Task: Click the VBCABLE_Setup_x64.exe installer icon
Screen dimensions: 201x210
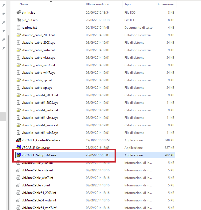Action: point(18,155)
